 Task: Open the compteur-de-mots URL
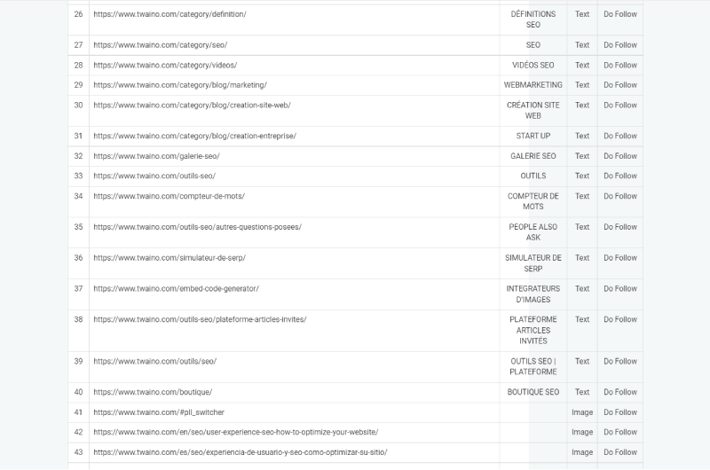(x=169, y=196)
